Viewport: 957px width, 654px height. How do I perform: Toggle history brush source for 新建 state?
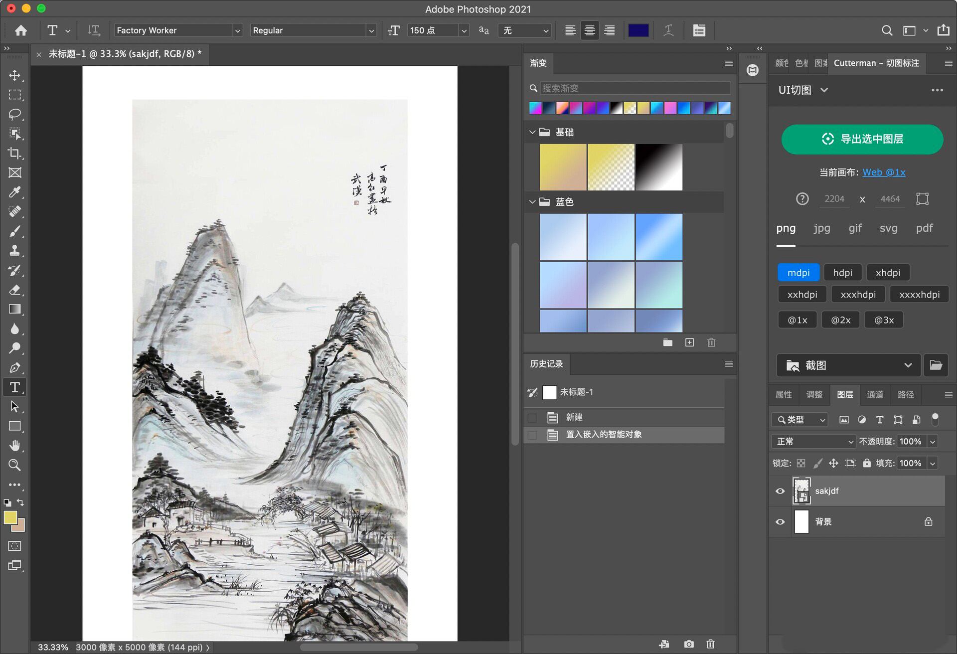(532, 418)
